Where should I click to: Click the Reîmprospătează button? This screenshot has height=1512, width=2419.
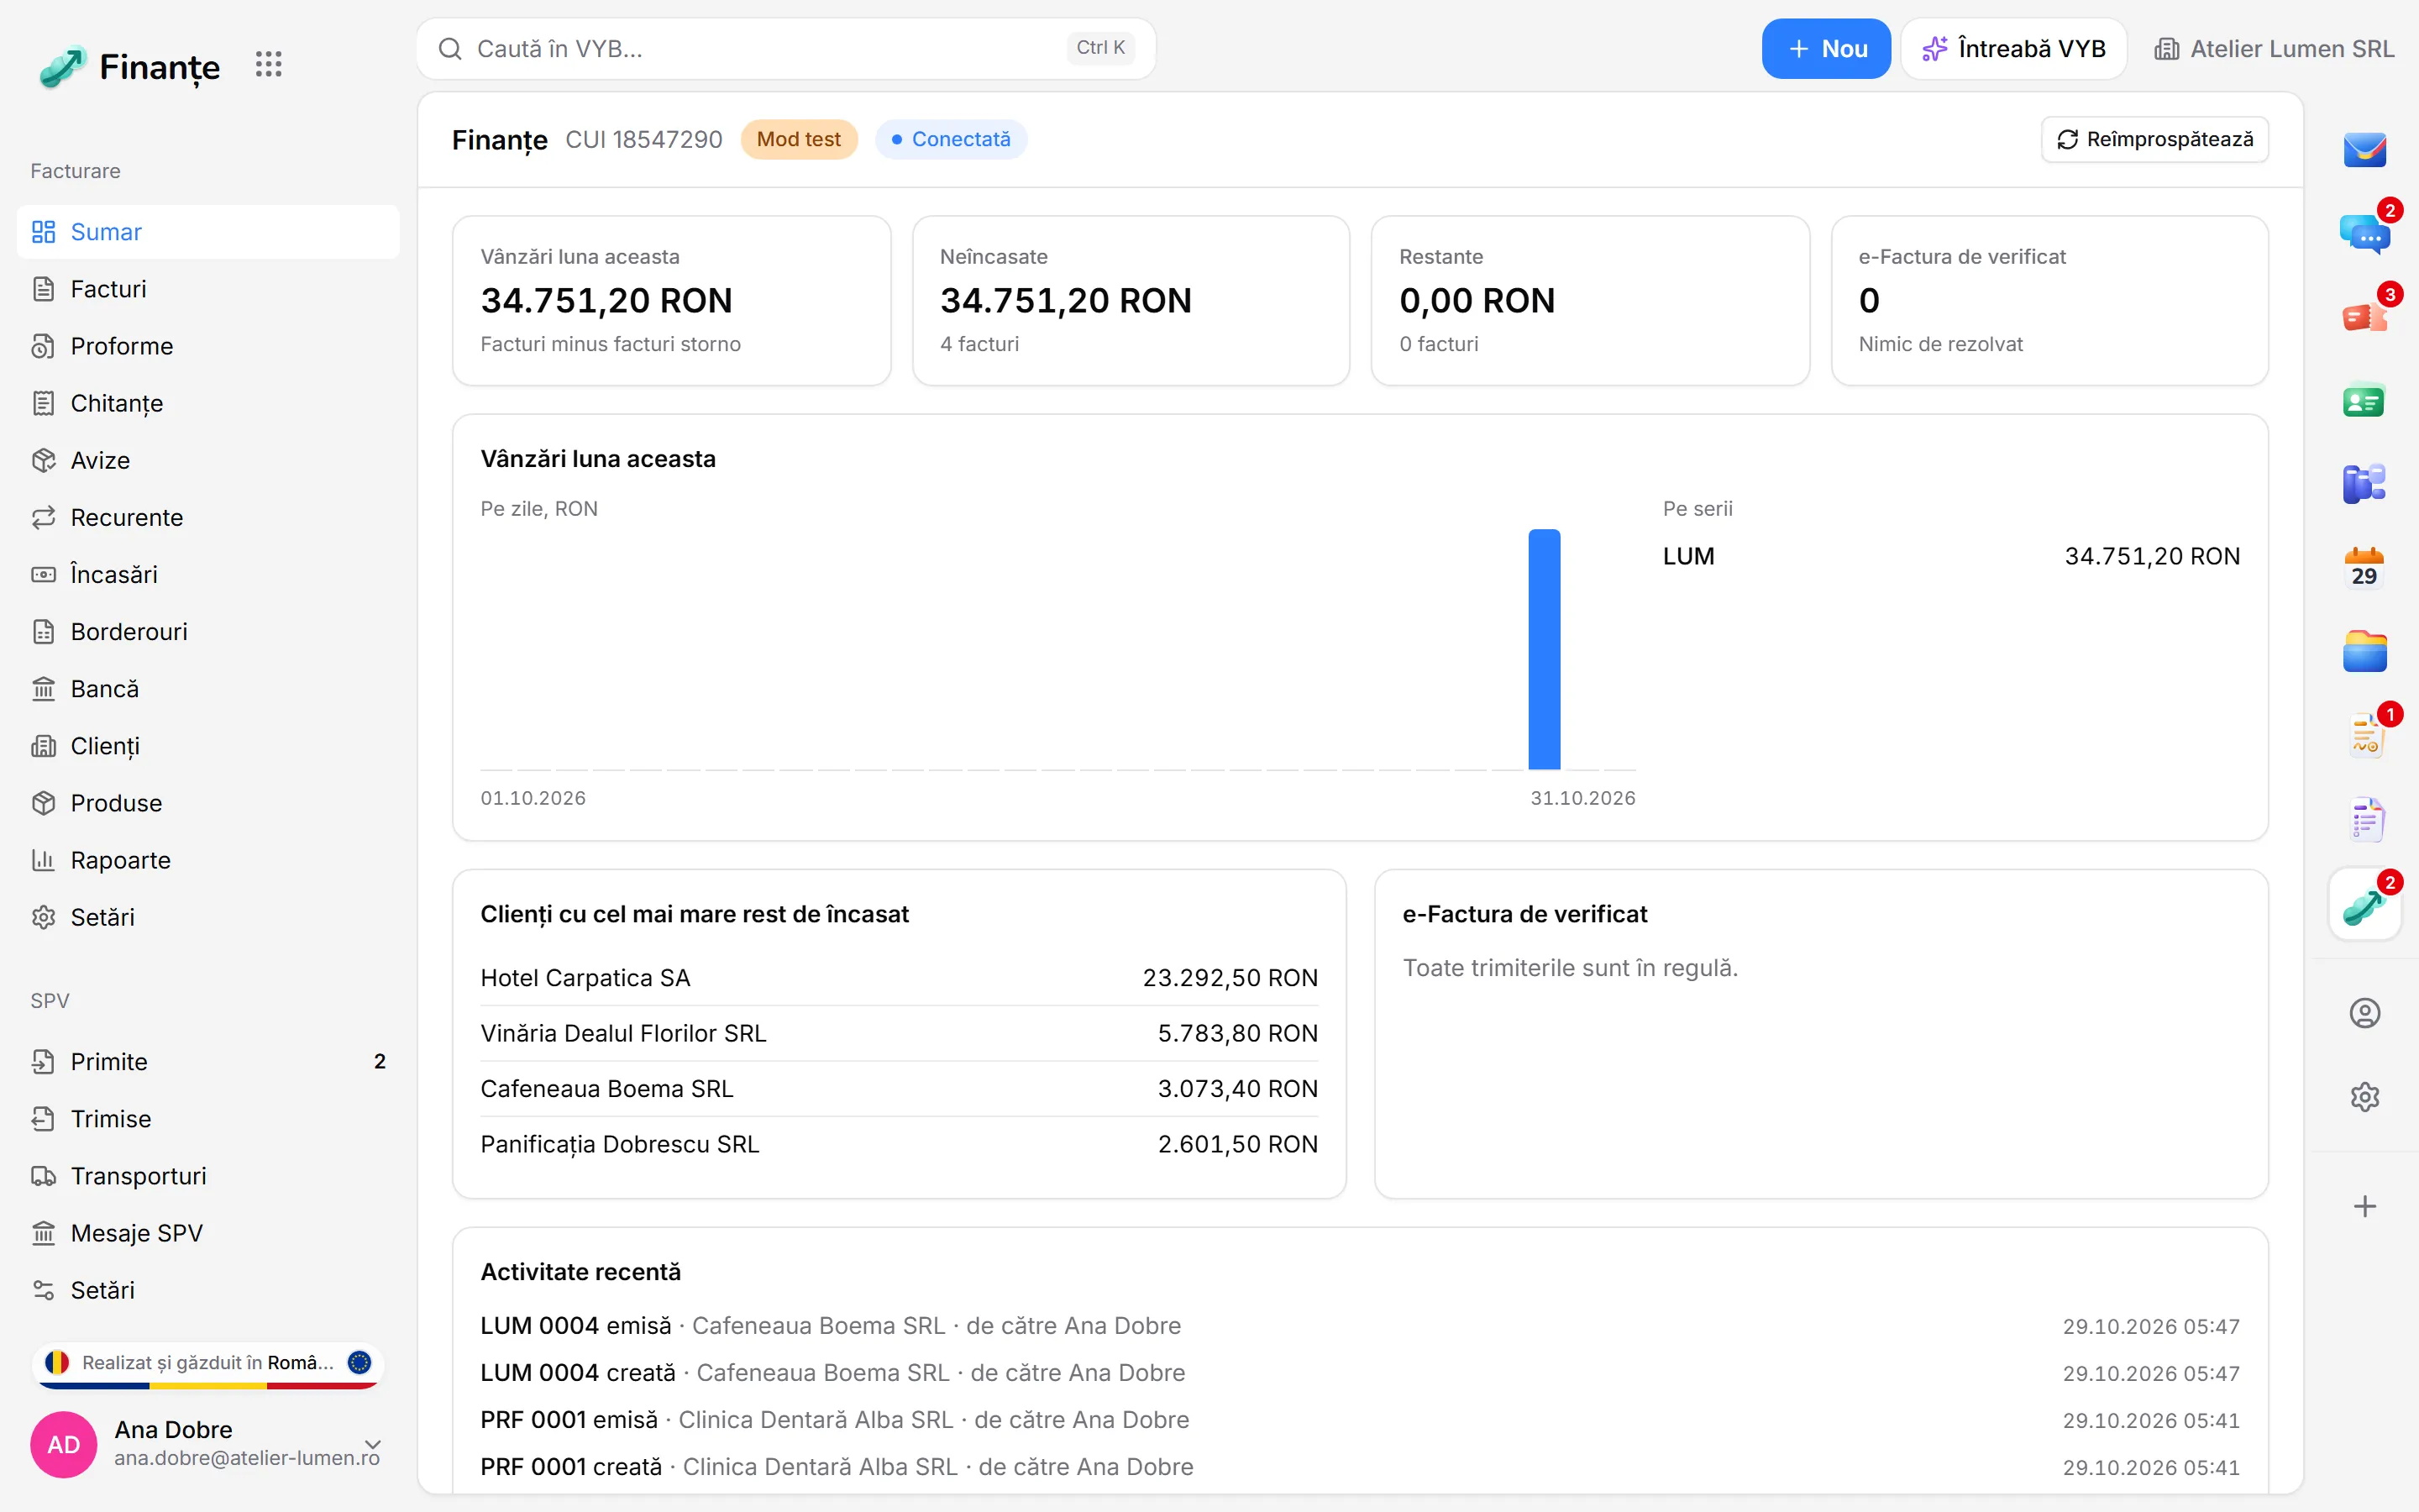click(x=2154, y=139)
